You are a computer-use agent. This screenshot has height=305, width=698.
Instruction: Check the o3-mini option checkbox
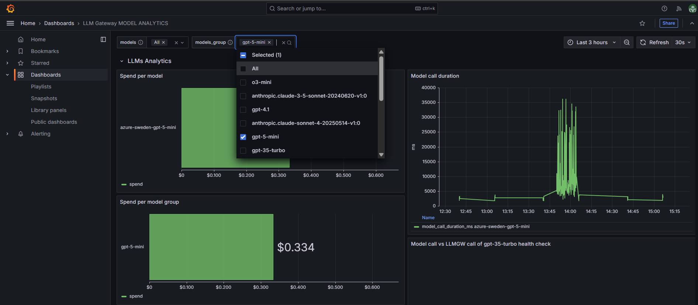tap(243, 83)
